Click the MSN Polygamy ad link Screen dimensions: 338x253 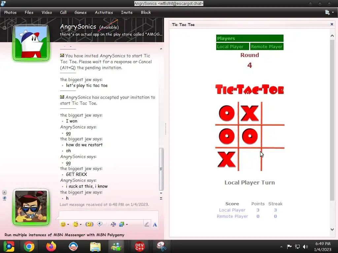[64, 235]
